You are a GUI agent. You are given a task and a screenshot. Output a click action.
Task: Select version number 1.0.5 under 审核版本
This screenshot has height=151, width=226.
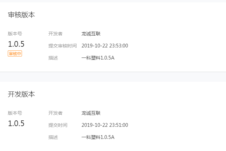click(x=16, y=44)
